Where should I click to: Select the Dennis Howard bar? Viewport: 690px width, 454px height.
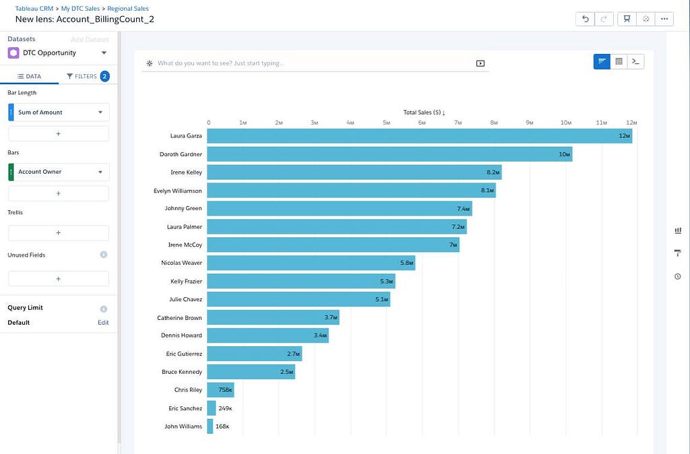(268, 335)
